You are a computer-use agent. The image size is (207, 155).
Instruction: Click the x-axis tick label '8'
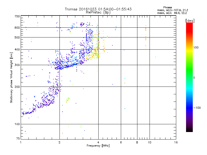(137, 142)
